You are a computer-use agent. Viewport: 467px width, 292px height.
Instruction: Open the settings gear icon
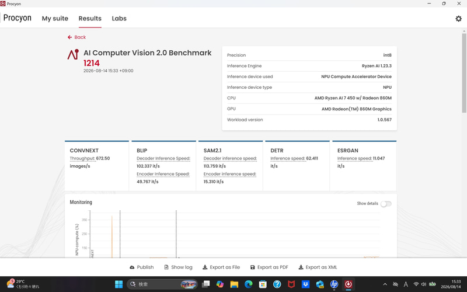click(x=458, y=19)
